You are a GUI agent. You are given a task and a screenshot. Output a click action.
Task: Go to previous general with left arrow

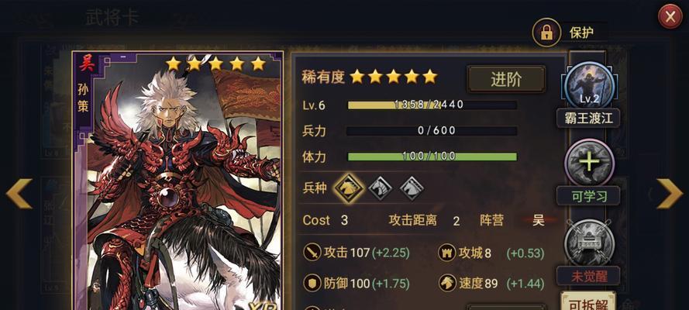point(19,193)
